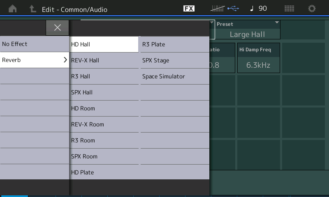Choose HD Plate reverb type
The image size is (329, 197).
pyautogui.click(x=104, y=172)
